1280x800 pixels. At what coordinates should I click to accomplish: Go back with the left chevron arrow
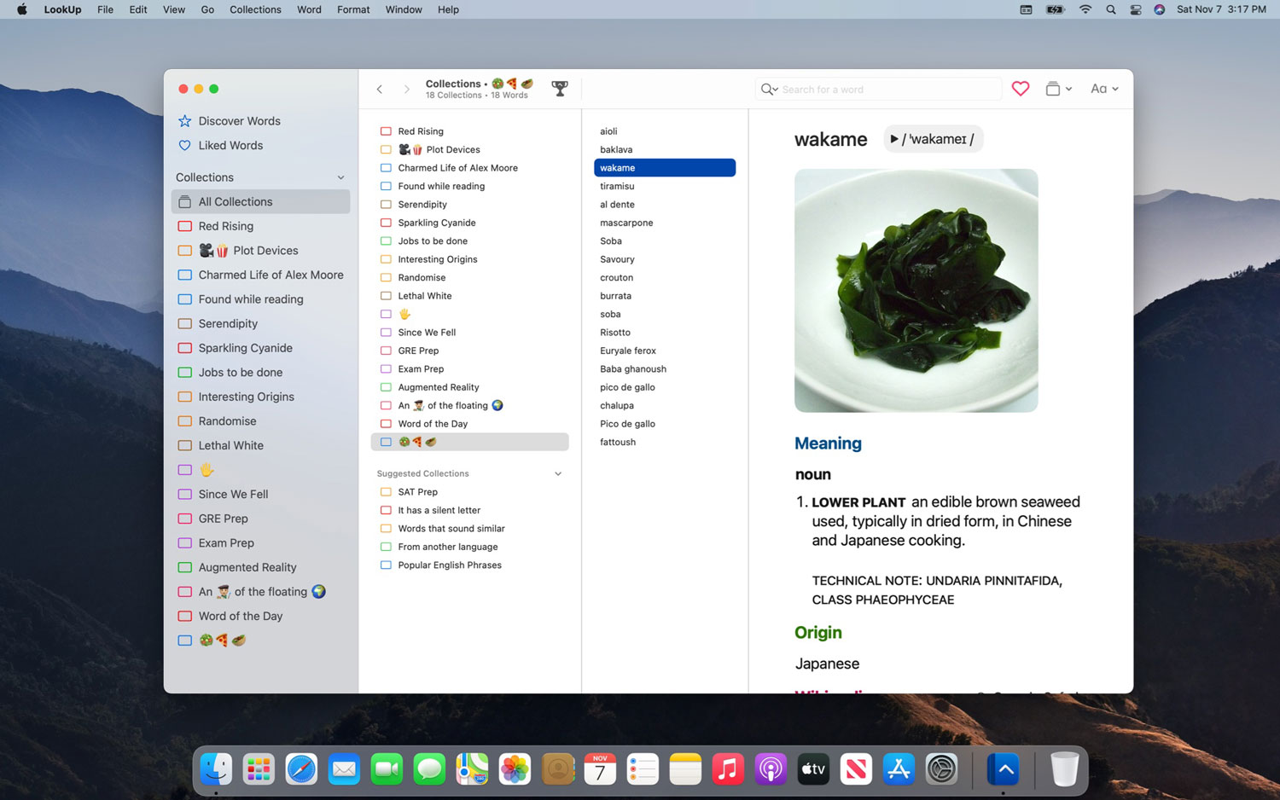tap(380, 89)
